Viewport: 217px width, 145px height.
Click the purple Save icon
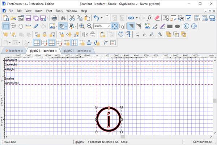28,18
